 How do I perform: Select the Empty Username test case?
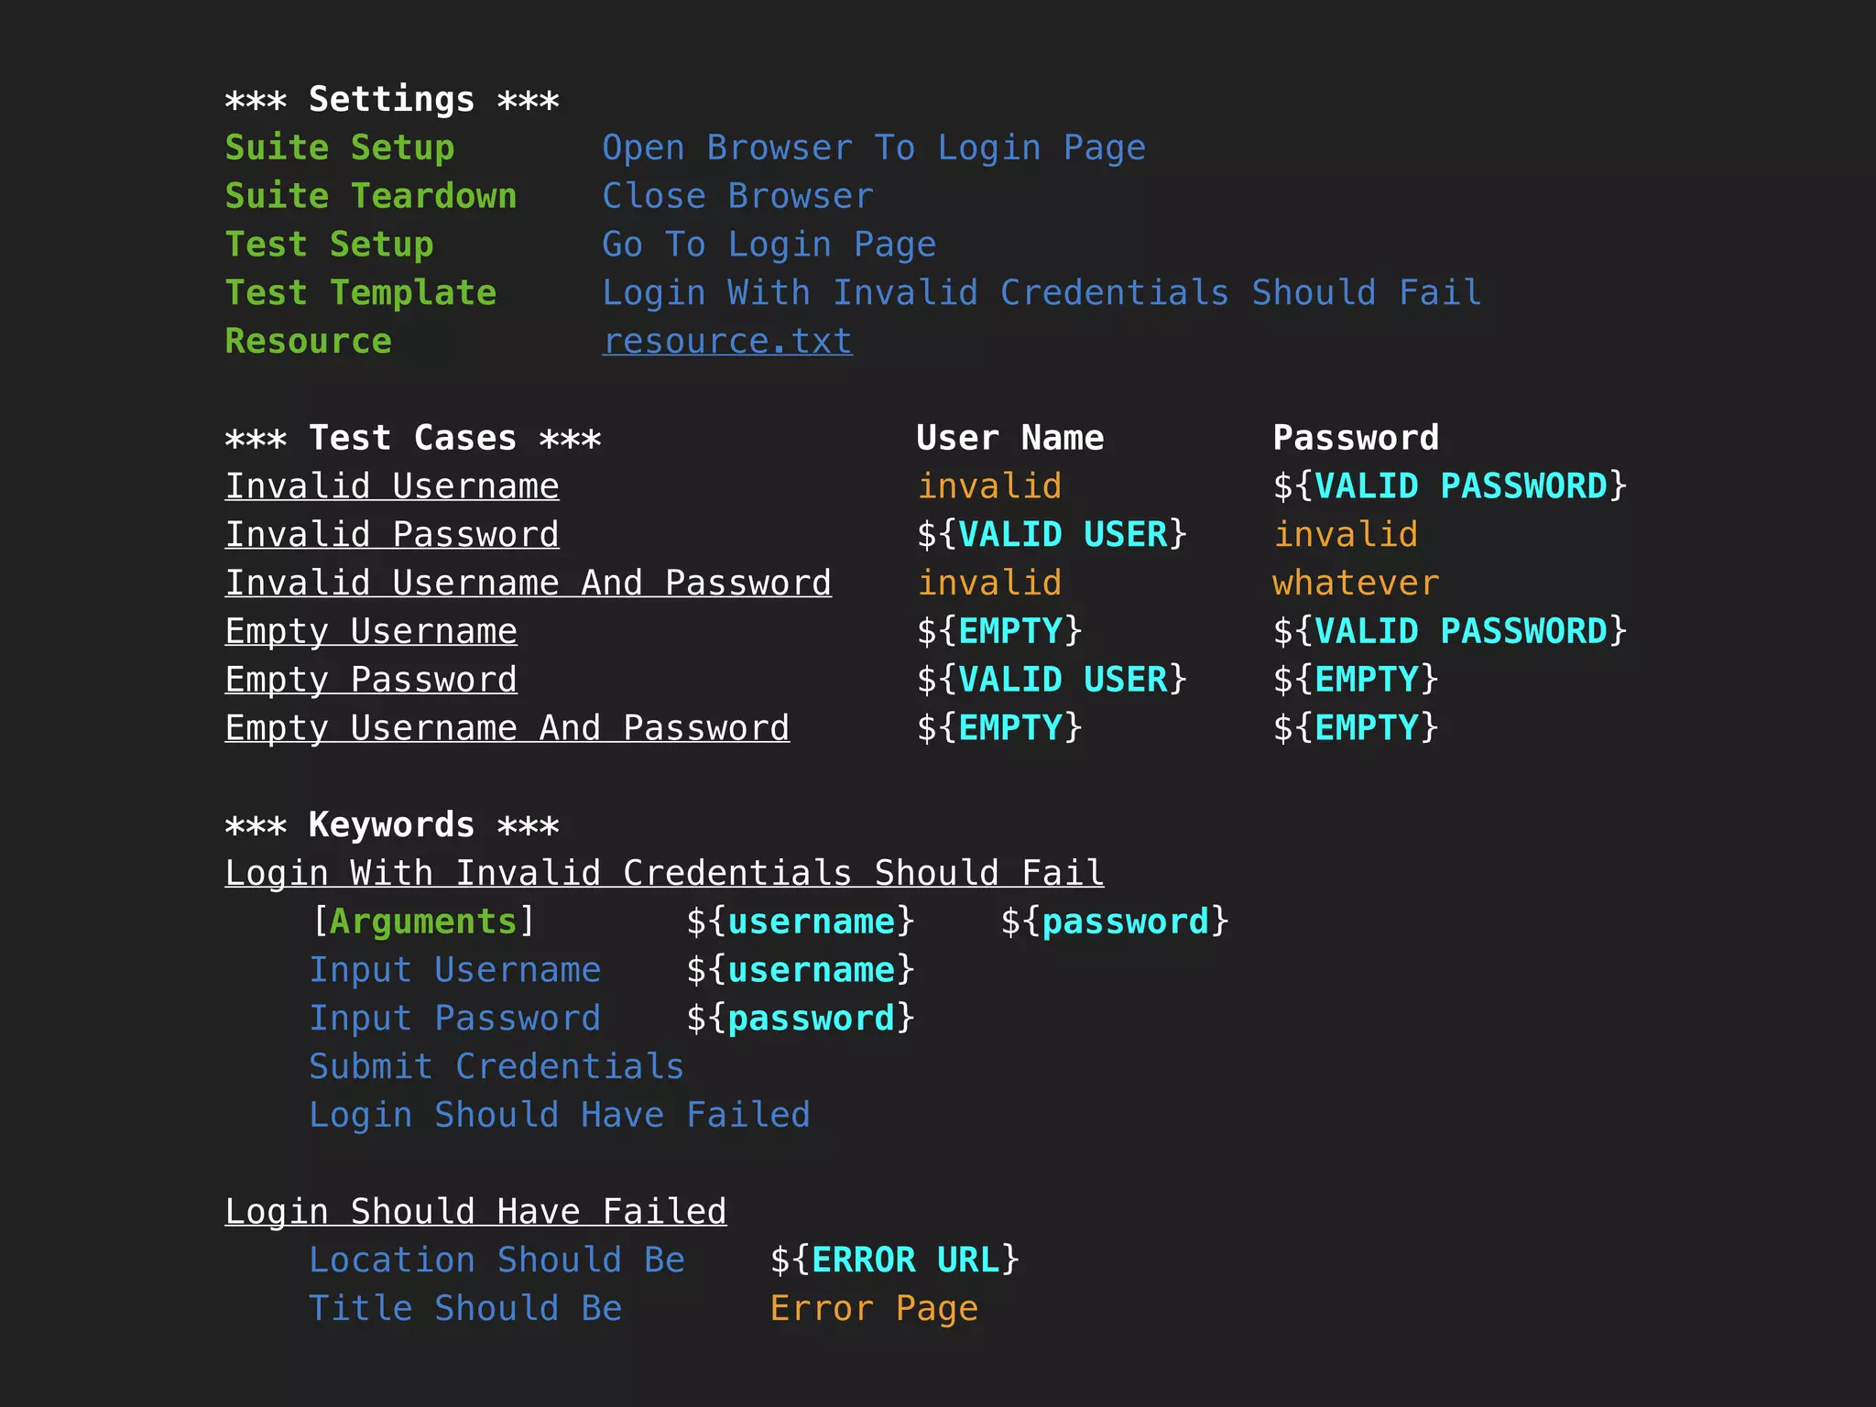371,631
